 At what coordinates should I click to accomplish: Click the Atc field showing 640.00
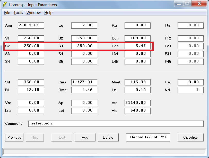tap(137, 111)
